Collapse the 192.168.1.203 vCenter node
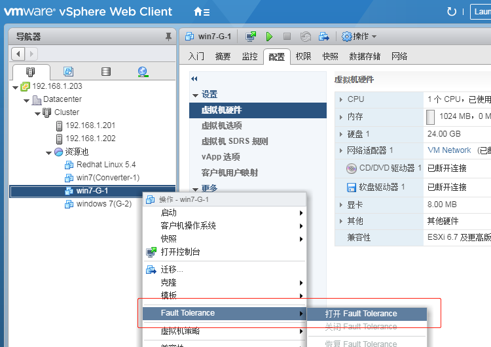 (15, 88)
